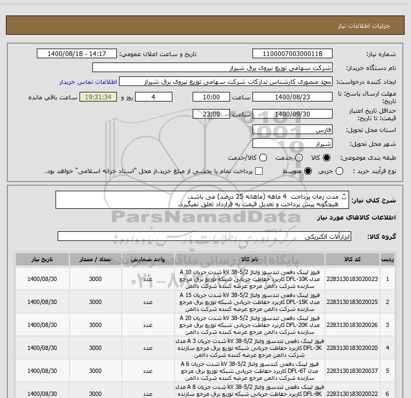The image size is (411, 398).
Task: Choose the جزیی purchase type radio
Action: click(339, 171)
